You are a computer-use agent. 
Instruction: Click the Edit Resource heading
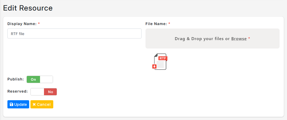[x=28, y=8]
